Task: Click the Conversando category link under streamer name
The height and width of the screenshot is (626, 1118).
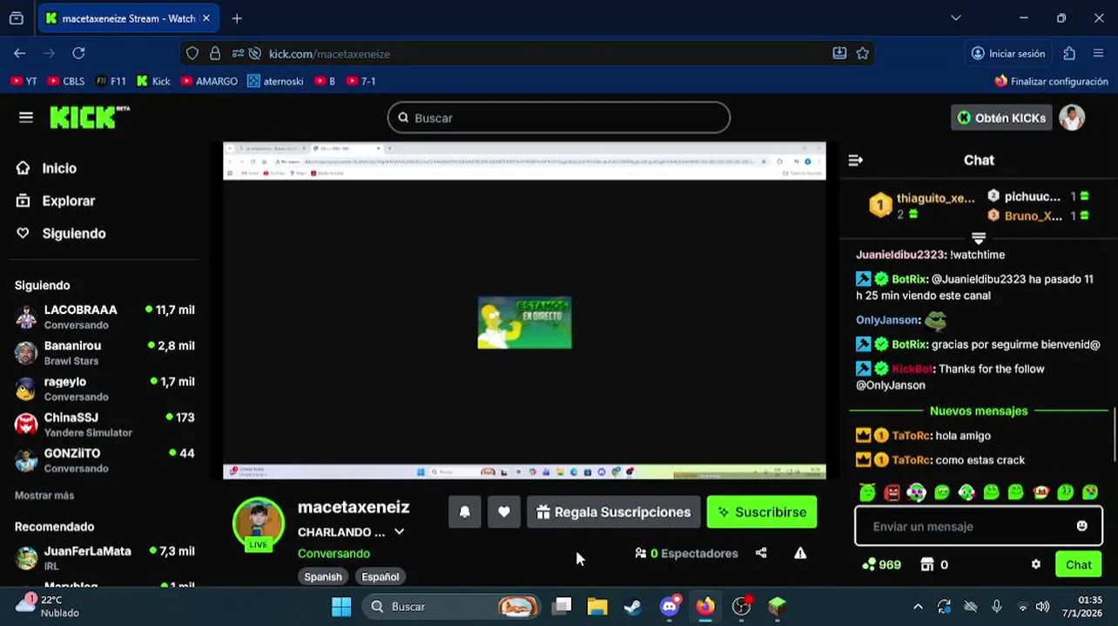Action: point(333,553)
